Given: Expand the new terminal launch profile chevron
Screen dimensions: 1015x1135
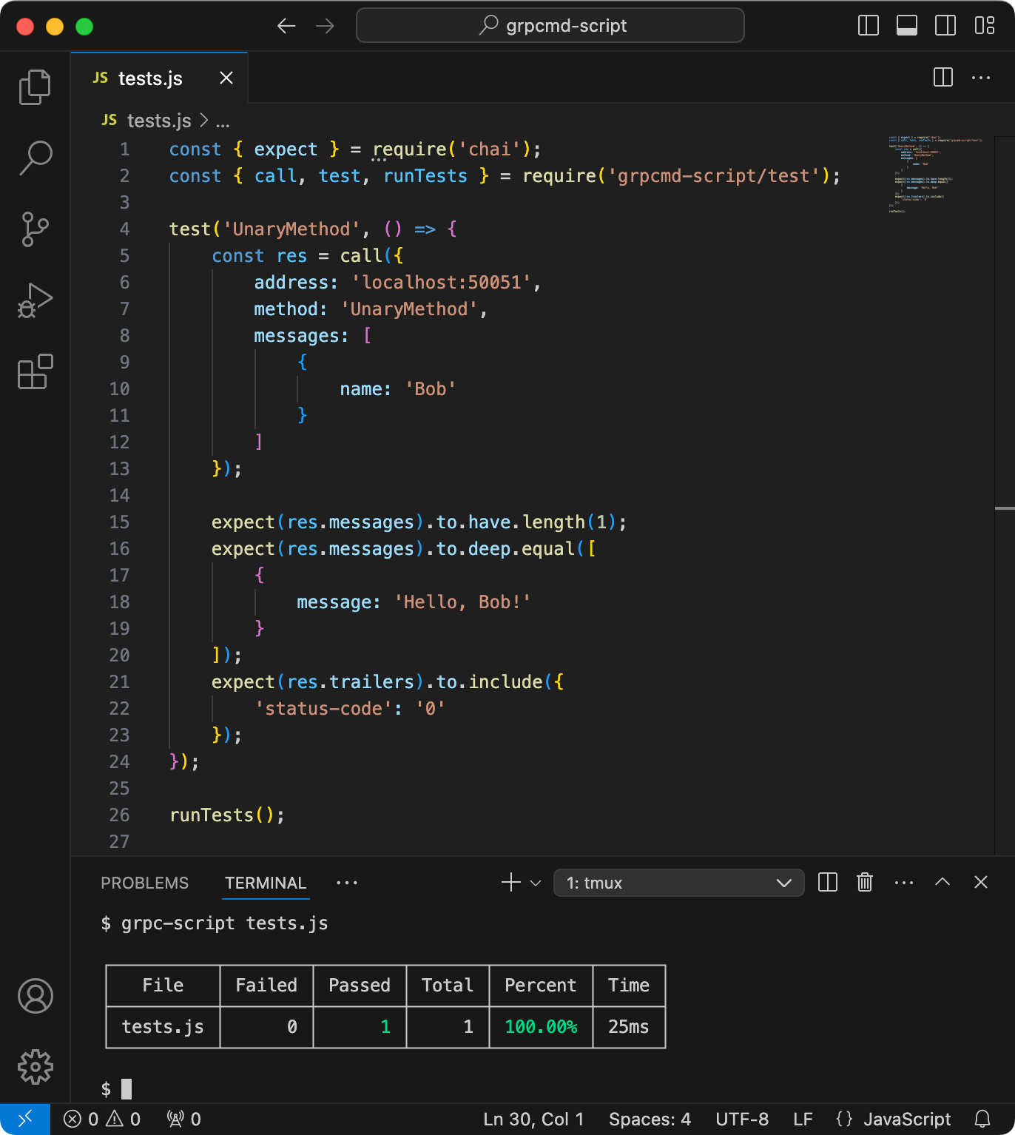Looking at the screenshot, I should point(536,883).
